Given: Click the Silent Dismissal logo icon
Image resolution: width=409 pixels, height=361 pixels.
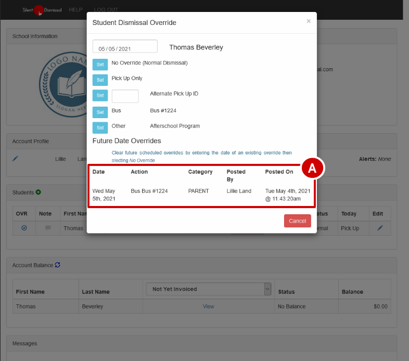Looking at the screenshot, I should tap(39, 10).
